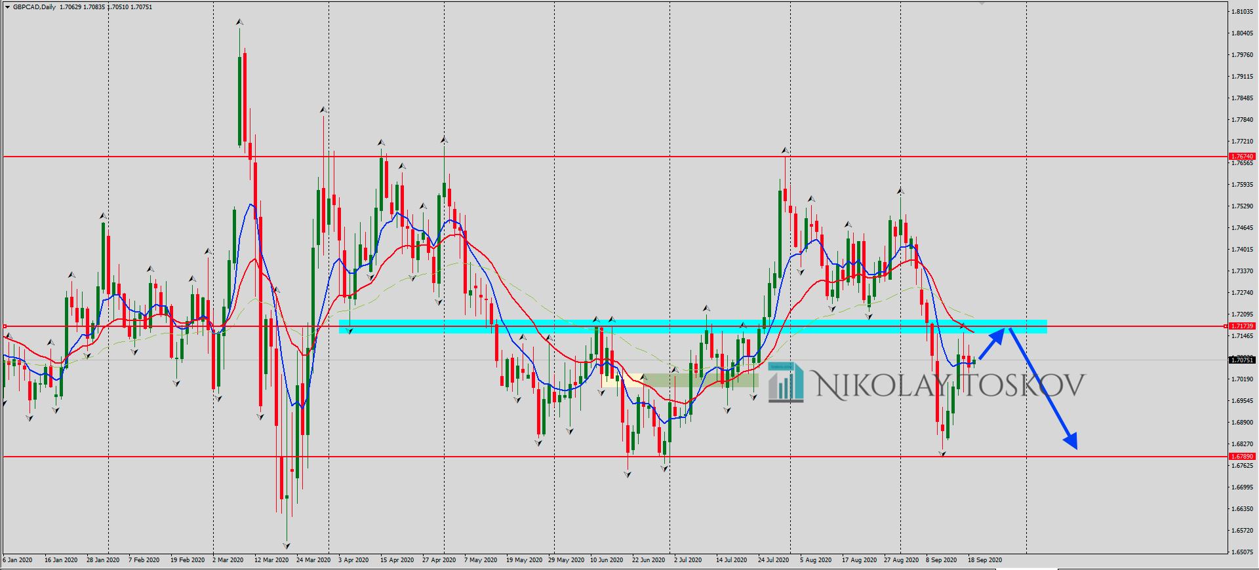Click the 18 Sep 2020 date label
The image size is (1259, 570).
985,560
